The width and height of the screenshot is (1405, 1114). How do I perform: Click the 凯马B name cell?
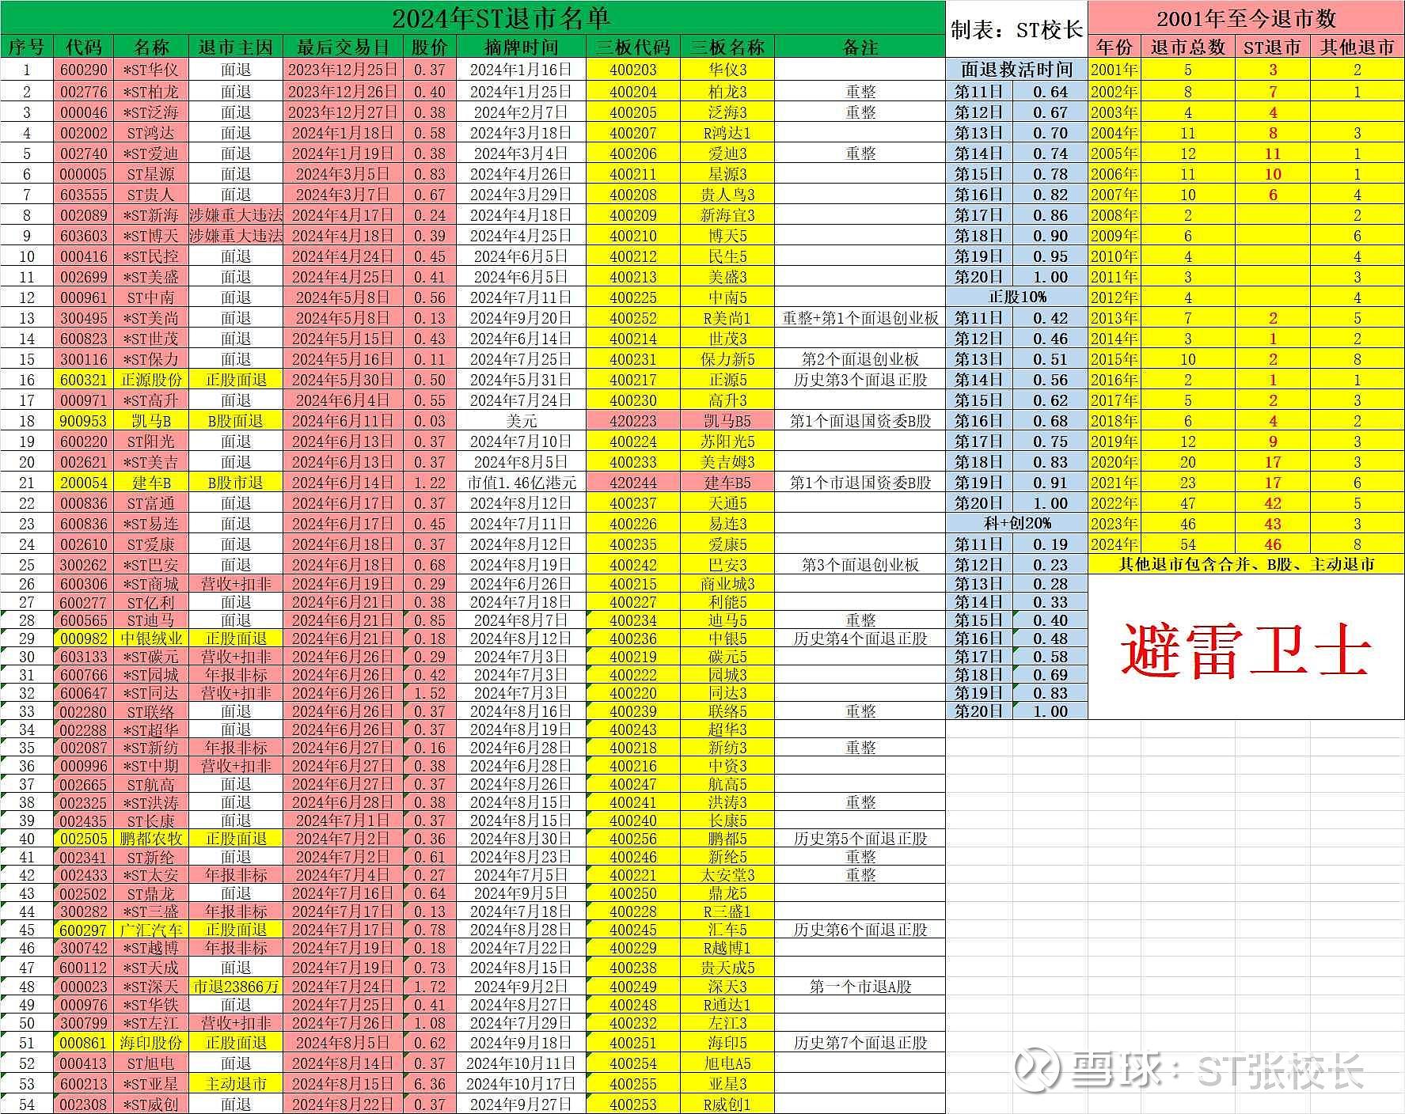[x=151, y=421]
